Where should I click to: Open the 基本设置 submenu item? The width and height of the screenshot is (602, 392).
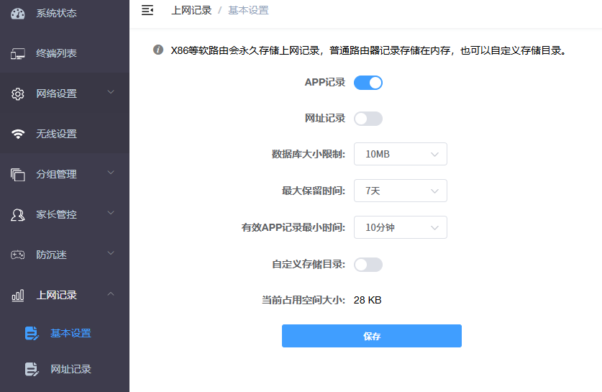70,334
